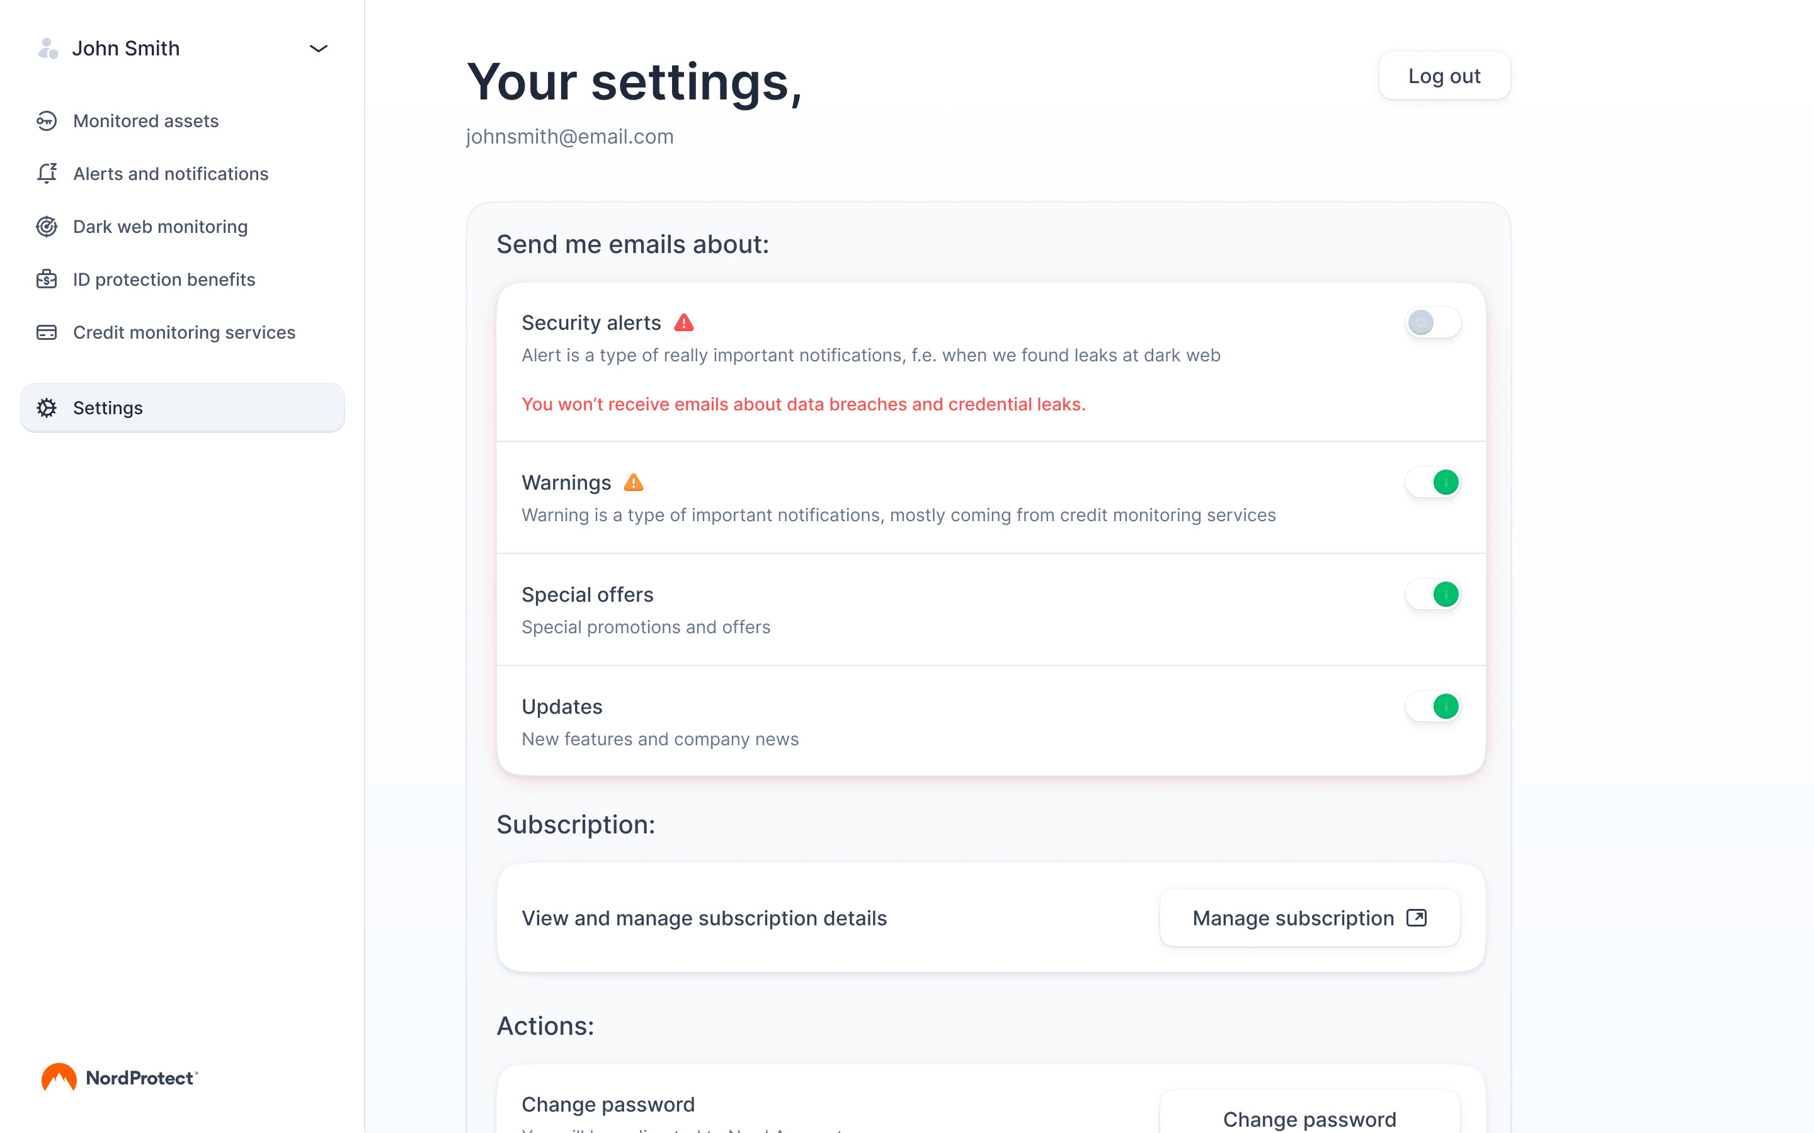The image size is (1814, 1133).
Task: Click "View and manage subscription details" text
Action: tap(704, 918)
